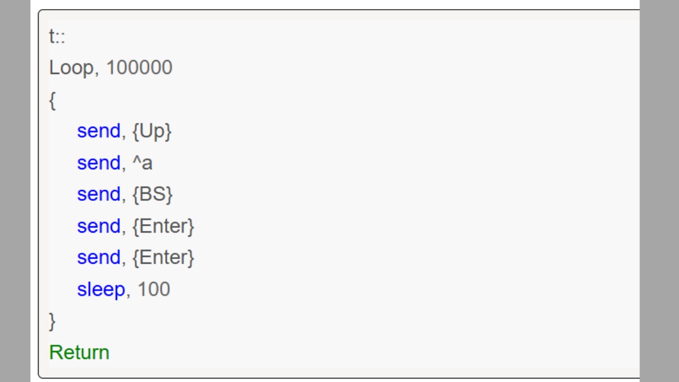Click the send keyword before {BS}
Viewport: 679px width, 382px height.
pos(98,194)
